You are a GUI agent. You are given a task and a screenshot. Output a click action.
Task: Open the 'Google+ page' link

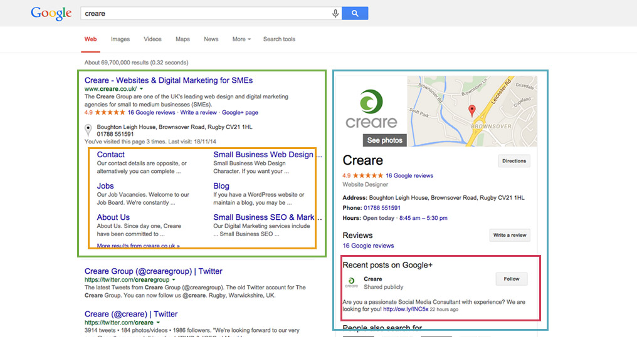240,113
